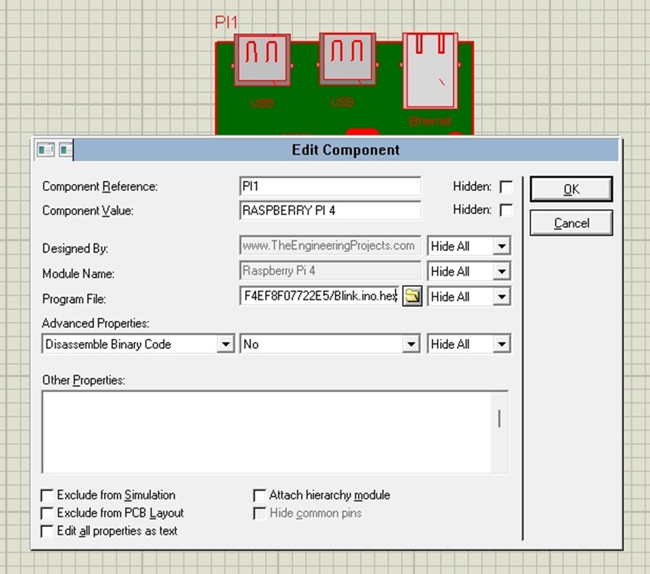Open Hide All dropdown beside Advanced Properties
650x574 pixels.
click(x=501, y=343)
